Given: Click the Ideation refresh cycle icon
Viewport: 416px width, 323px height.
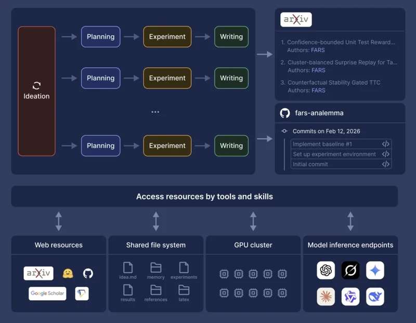Looking at the screenshot, I should 36,86.
